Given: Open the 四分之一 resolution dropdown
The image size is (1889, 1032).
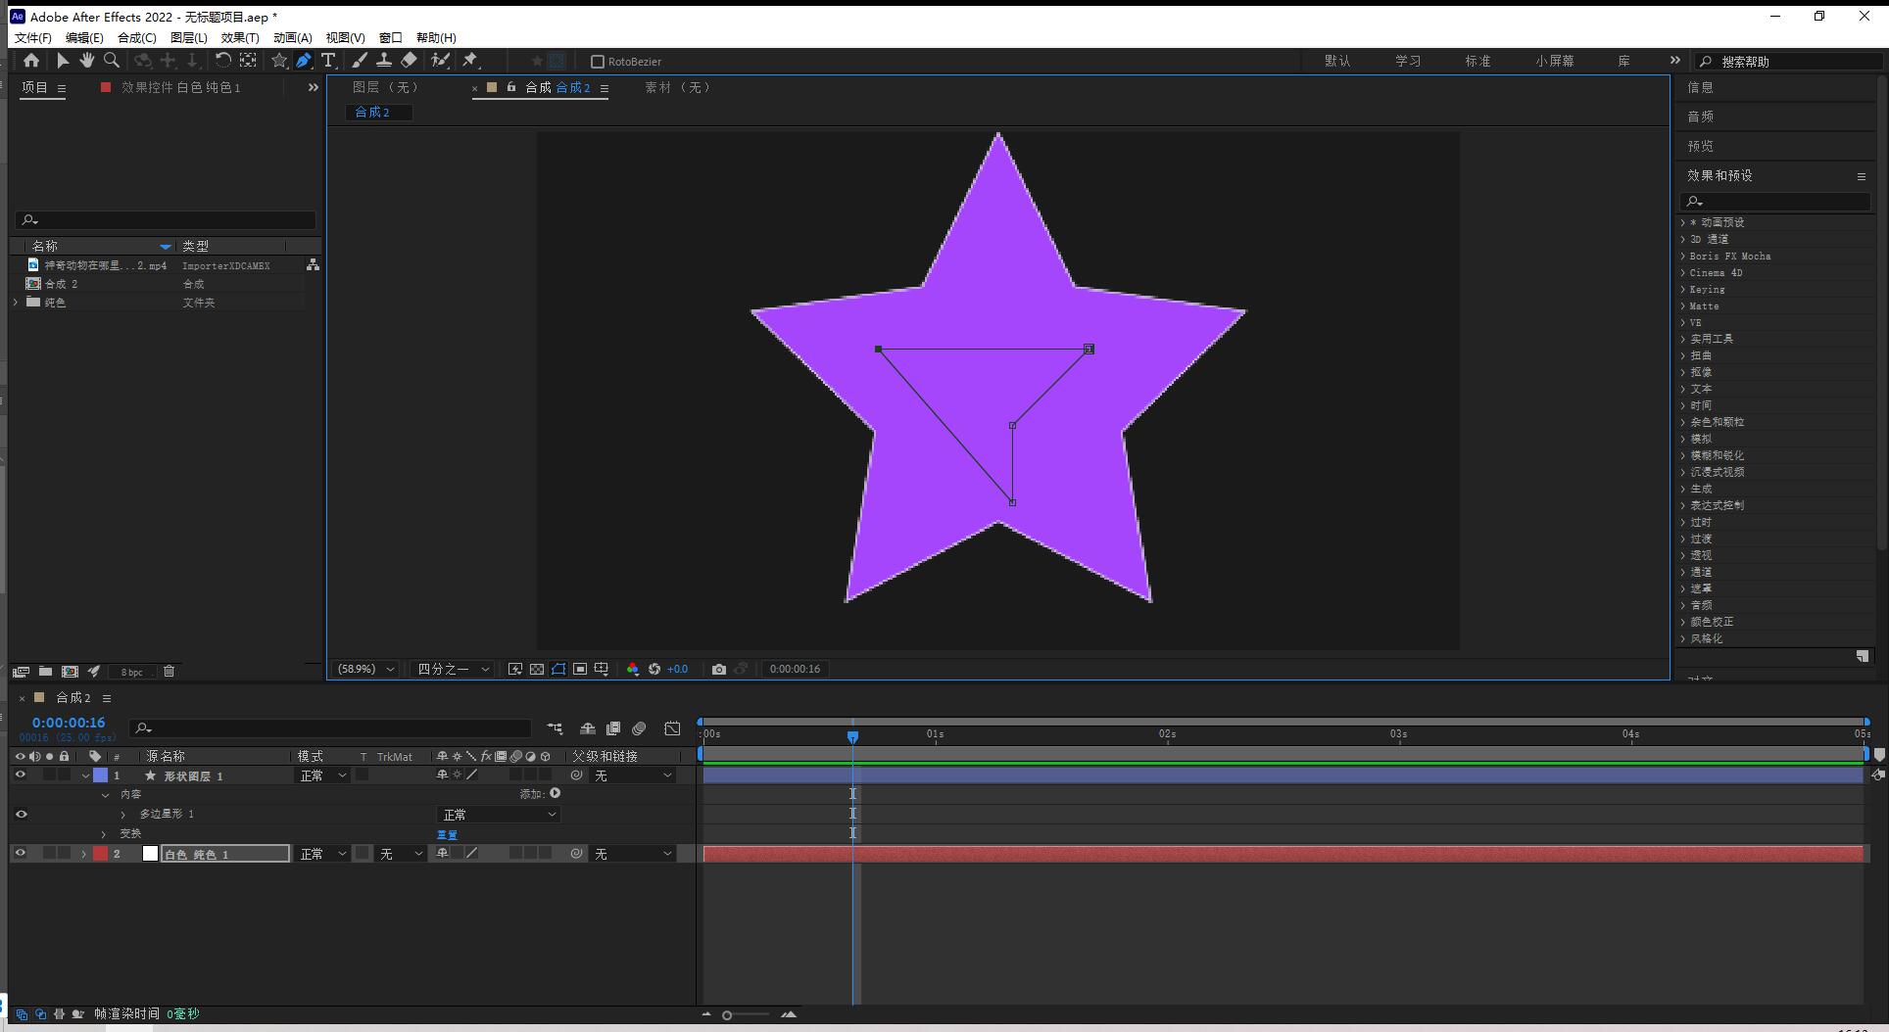Looking at the screenshot, I should pos(453,669).
